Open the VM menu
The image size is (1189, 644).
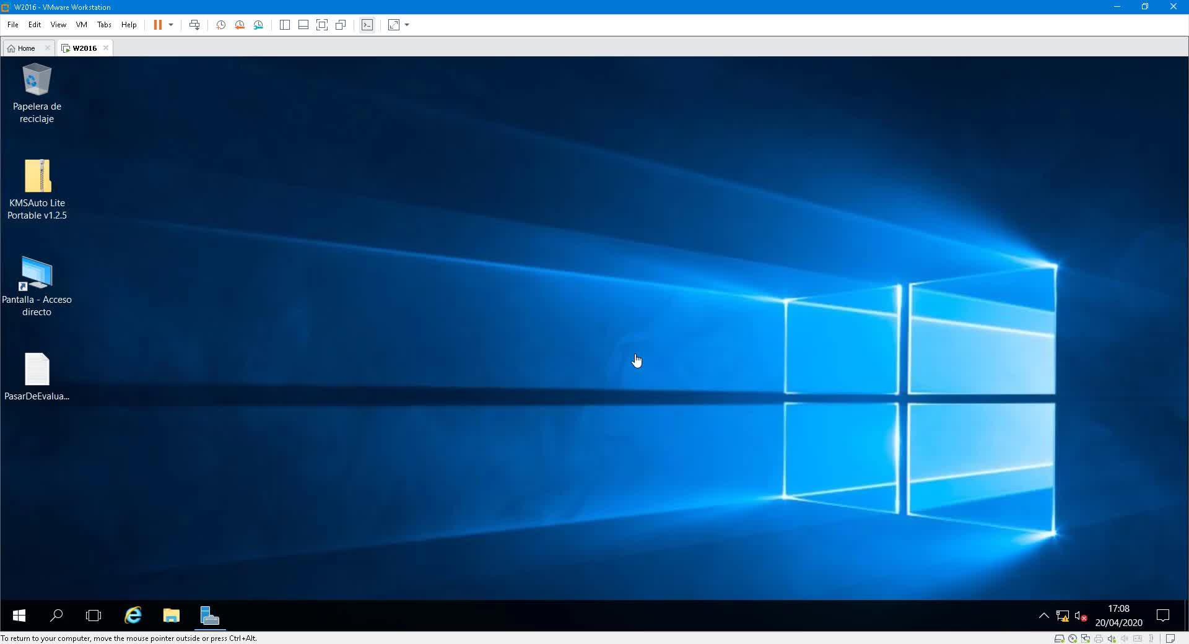point(81,25)
